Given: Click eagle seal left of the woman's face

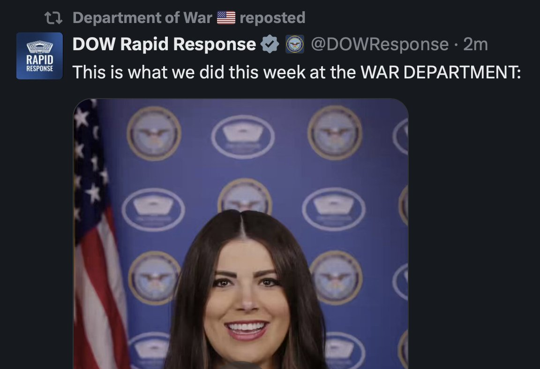Looking at the screenshot, I should pos(154,278).
